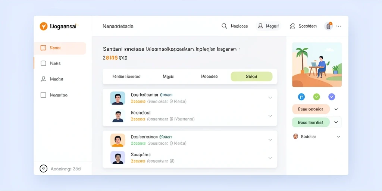The width and height of the screenshot is (382, 191).
Task: Click the orange Bone boosiot pill button
Action: 311,109
